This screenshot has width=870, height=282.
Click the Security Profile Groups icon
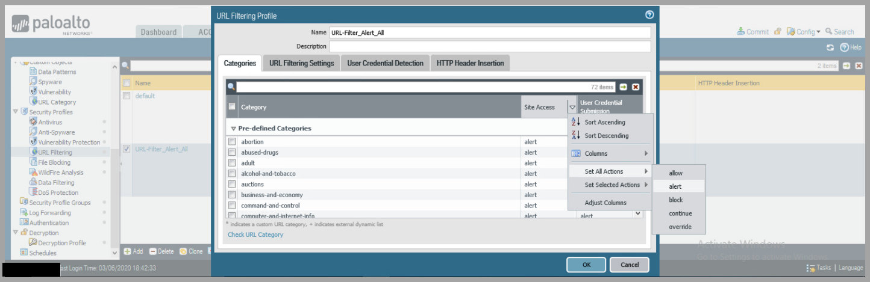click(x=24, y=203)
